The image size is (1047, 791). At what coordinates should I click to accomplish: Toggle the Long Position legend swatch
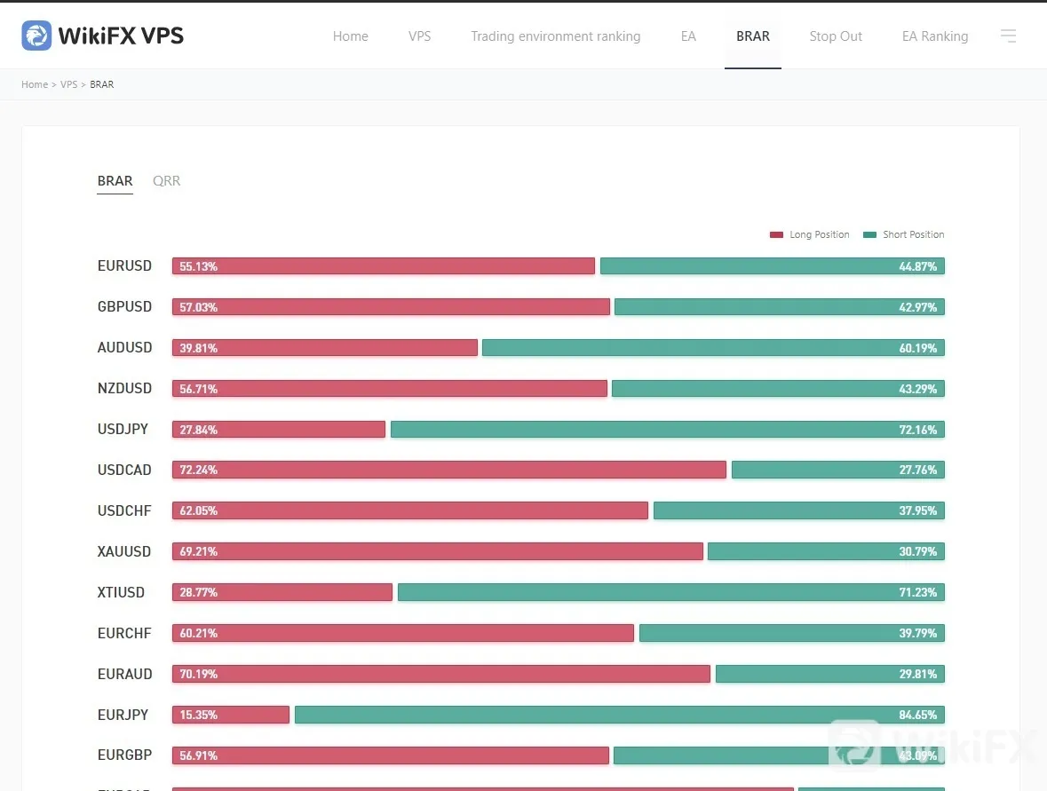coord(776,235)
